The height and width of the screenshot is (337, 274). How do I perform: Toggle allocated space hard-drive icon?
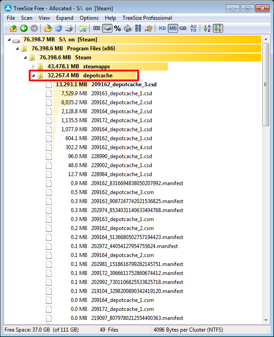click(x=107, y=28)
